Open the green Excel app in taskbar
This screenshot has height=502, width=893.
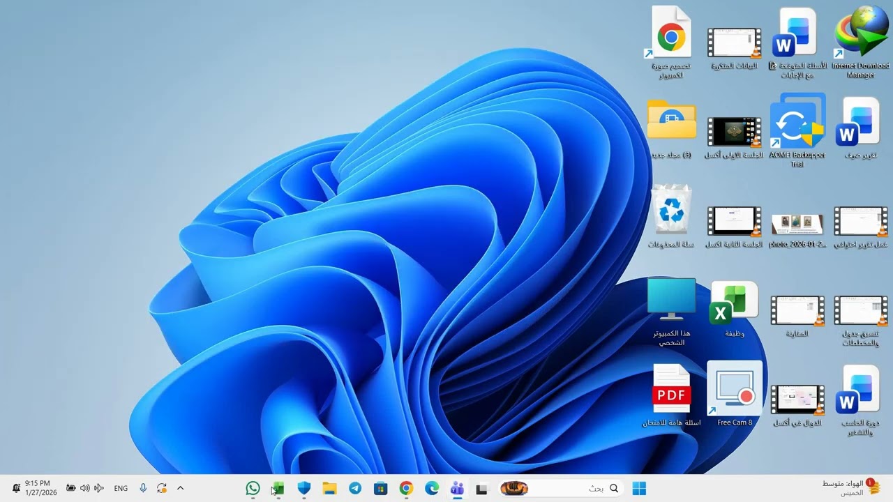pos(278,489)
